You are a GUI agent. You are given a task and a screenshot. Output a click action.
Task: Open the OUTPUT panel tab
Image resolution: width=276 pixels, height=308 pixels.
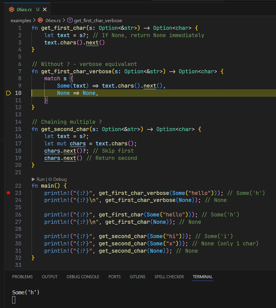pos(50,276)
